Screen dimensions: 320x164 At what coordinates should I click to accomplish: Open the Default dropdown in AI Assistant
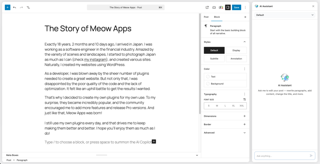284,15
